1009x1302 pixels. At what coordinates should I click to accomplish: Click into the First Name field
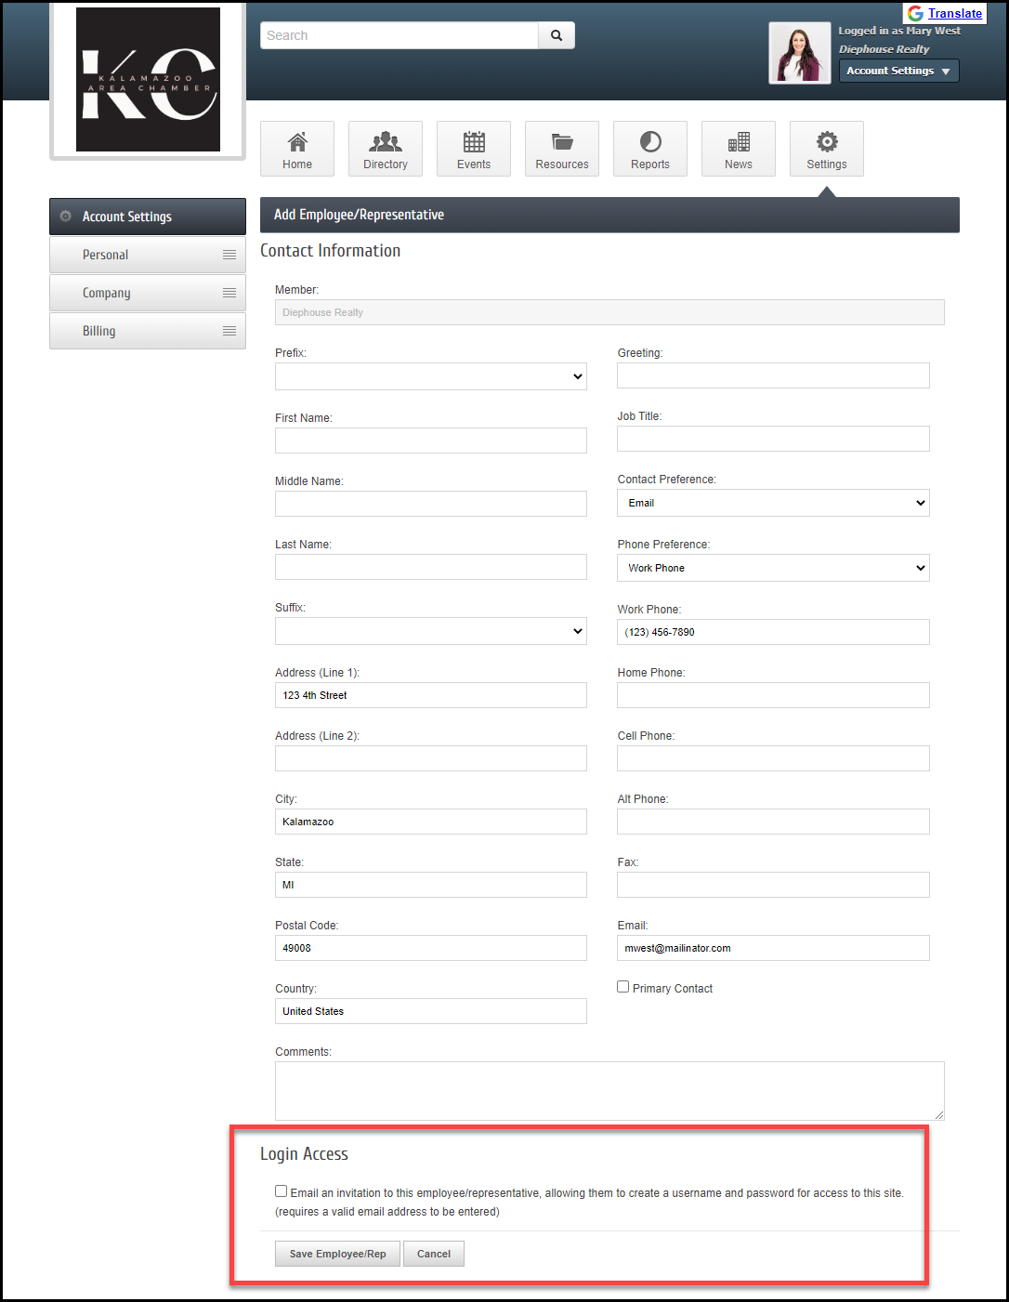(x=431, y=441)
